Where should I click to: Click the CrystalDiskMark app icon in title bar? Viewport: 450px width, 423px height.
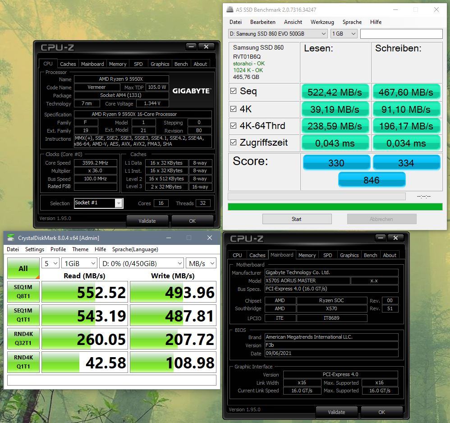coord(11,238)
